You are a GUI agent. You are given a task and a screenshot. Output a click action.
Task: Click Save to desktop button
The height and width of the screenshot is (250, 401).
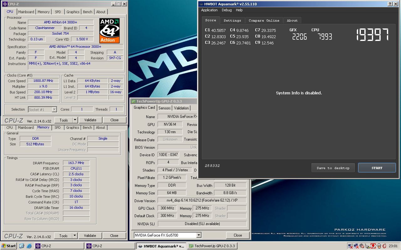(x=333, y=168)
